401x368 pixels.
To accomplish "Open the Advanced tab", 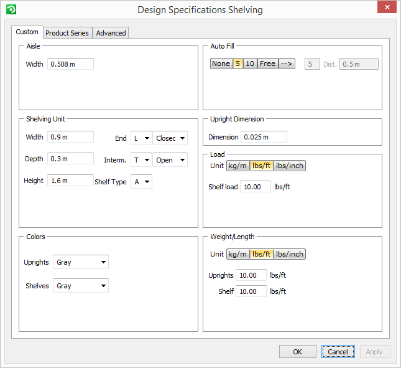I will (111, 33).
